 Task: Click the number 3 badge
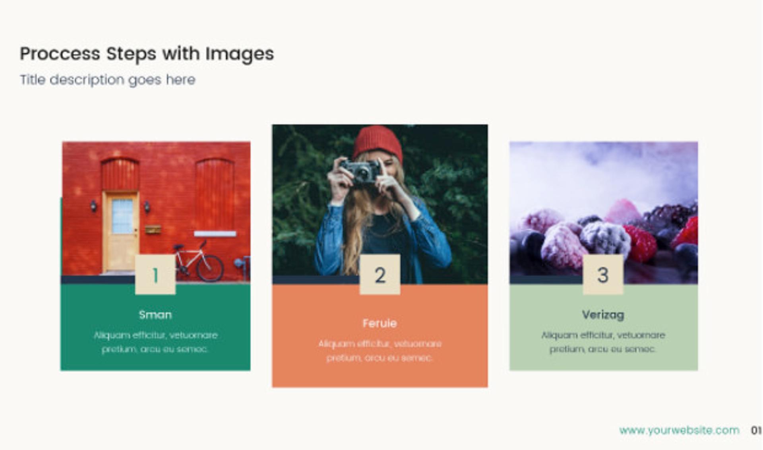(x=603, y=275)
